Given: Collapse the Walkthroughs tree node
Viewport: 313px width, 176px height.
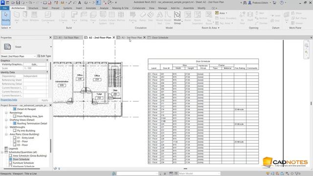Looking at the screenshot, I should tap(6, 127).
